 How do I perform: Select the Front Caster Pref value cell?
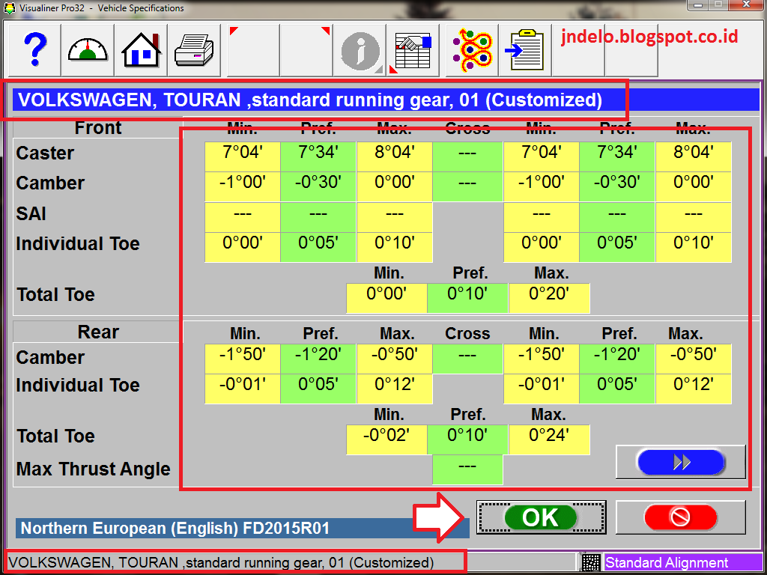tap(318, 153)
